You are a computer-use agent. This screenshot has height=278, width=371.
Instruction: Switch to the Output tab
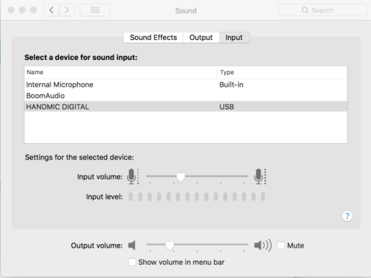click(201, 38)
